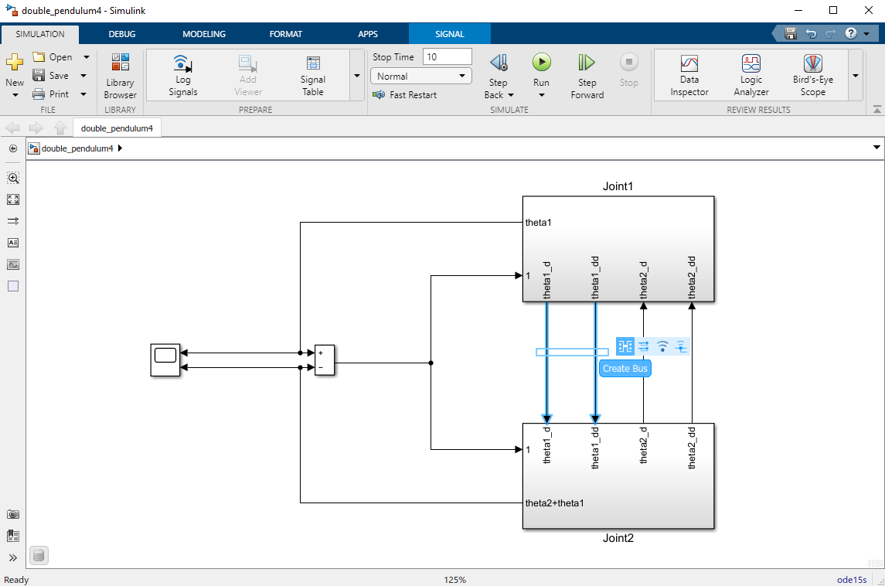Open the Normal simulation mode dropdown
Image resolution: width=885 pixels, height=586 pixels.
tap(421, 77)
